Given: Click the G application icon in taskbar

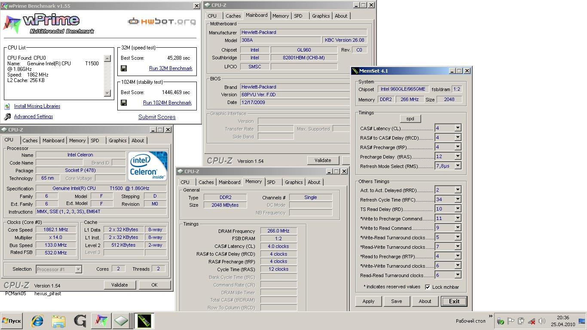Looking at the screenshot, I should 80,321.
